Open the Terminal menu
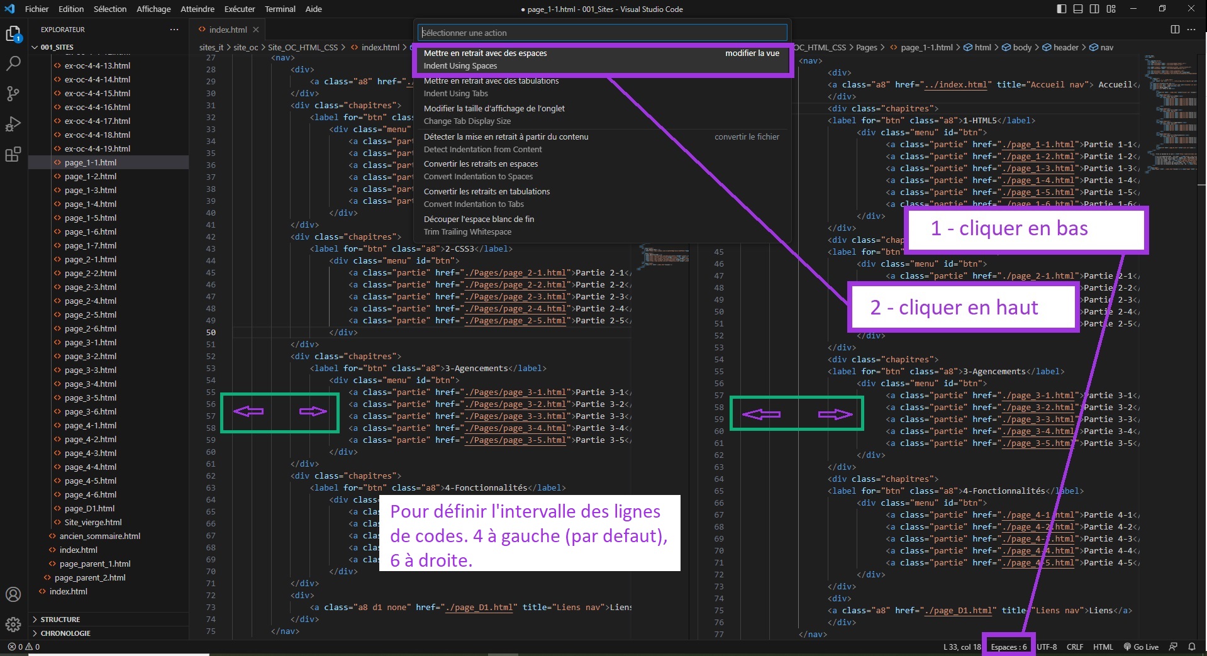This screenshot has width=1207, height=656. 280,9
